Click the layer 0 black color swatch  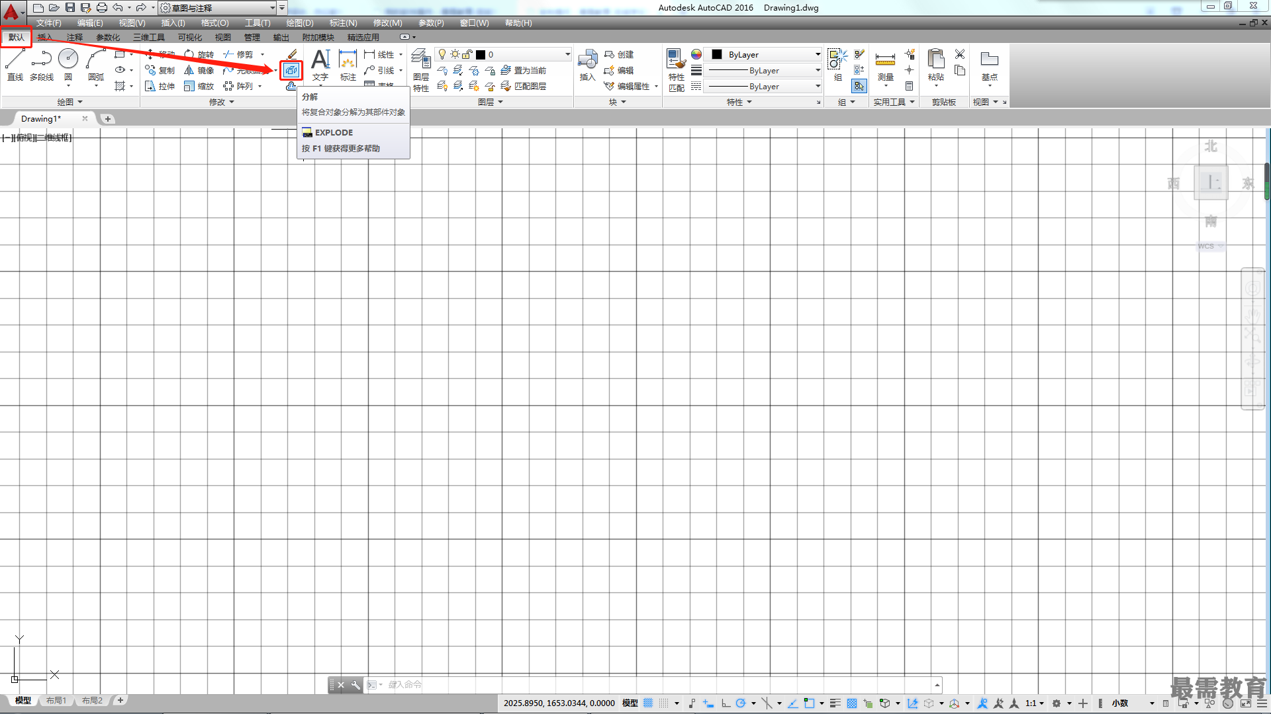481,55
